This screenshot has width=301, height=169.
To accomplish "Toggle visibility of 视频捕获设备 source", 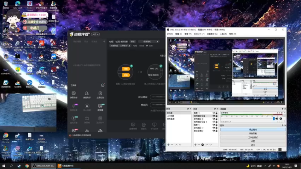I will pyautogui.click(x=214, y=116).
